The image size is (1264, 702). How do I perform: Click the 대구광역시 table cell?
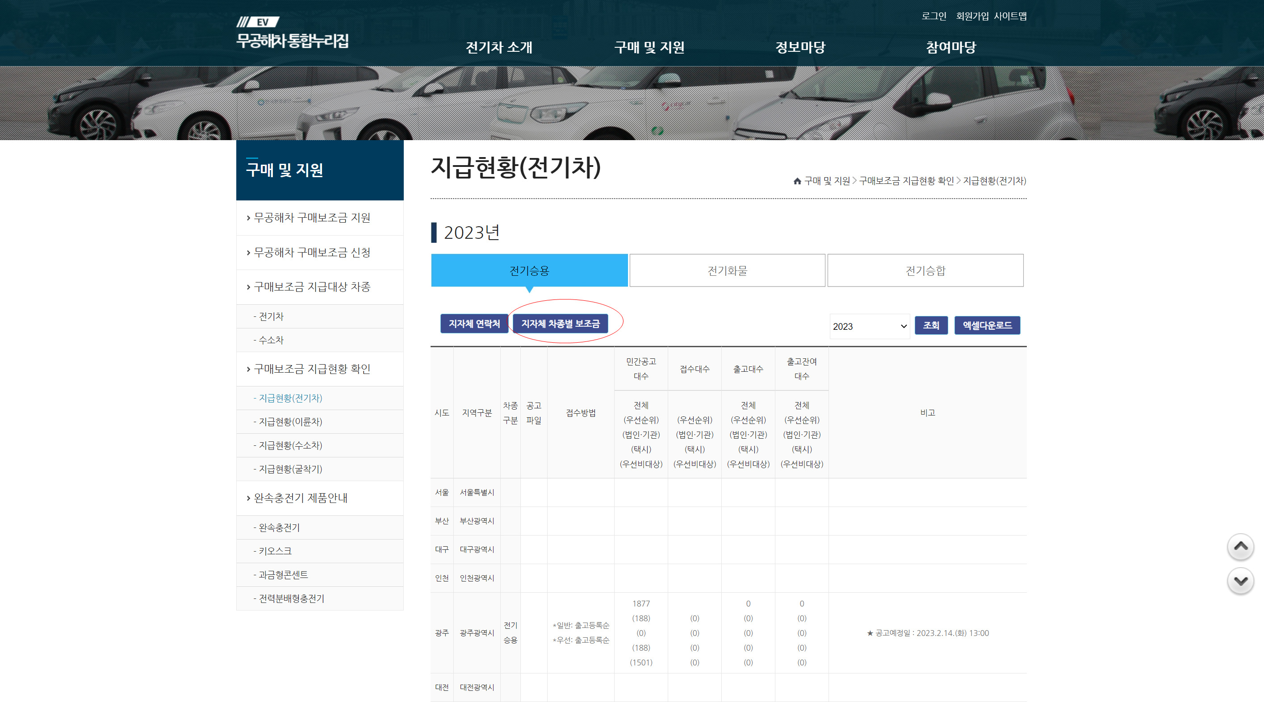[x=477, y=549]
